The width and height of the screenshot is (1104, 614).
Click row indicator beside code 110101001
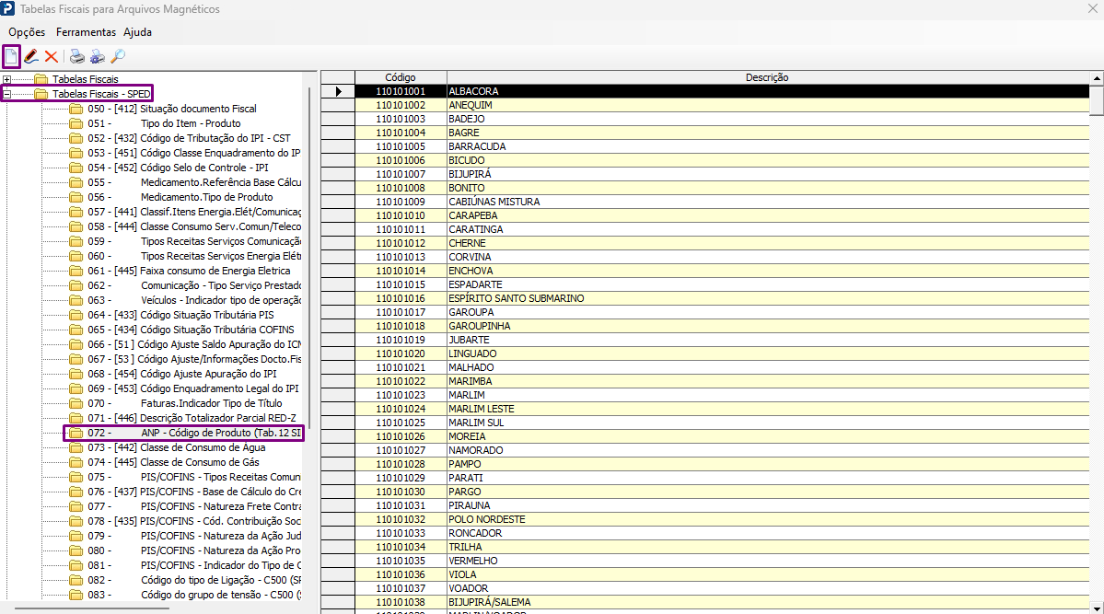[x=338, y=91]
